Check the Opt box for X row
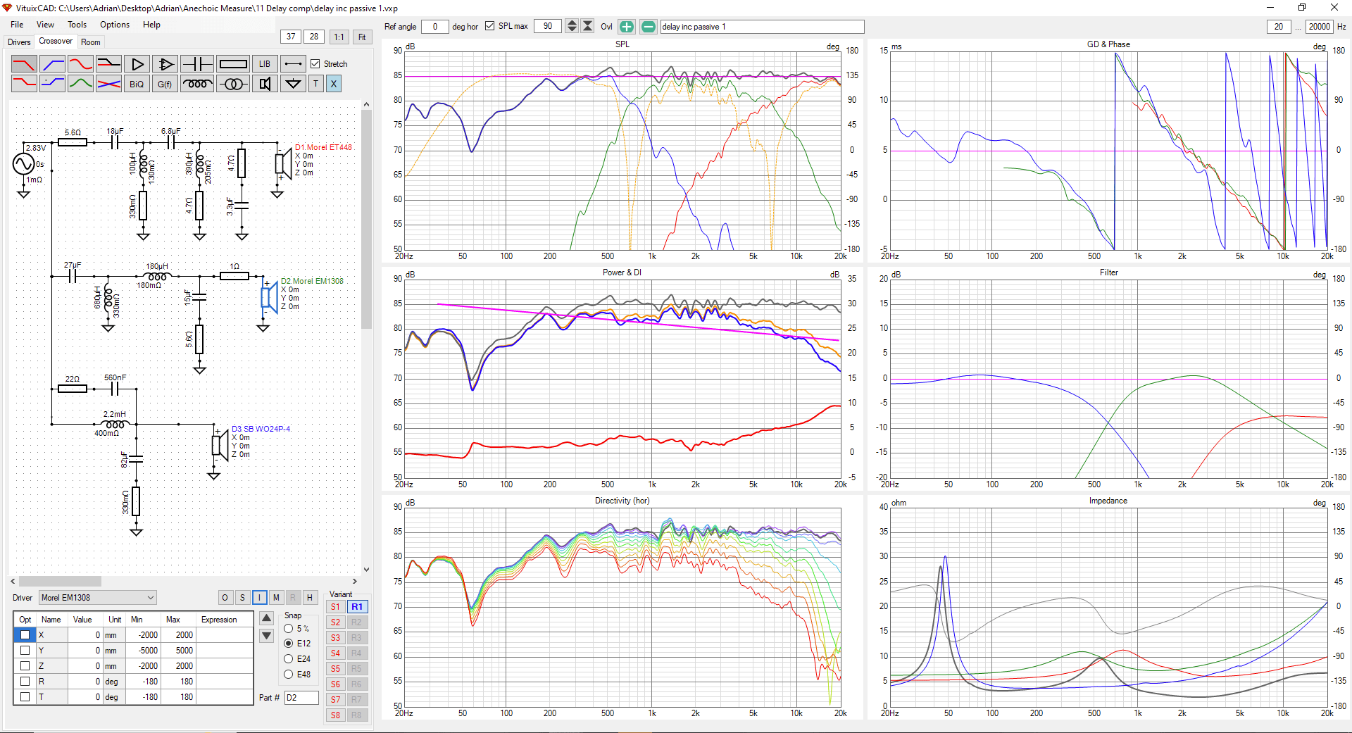1352x733 pixels. tap(25, 635)
